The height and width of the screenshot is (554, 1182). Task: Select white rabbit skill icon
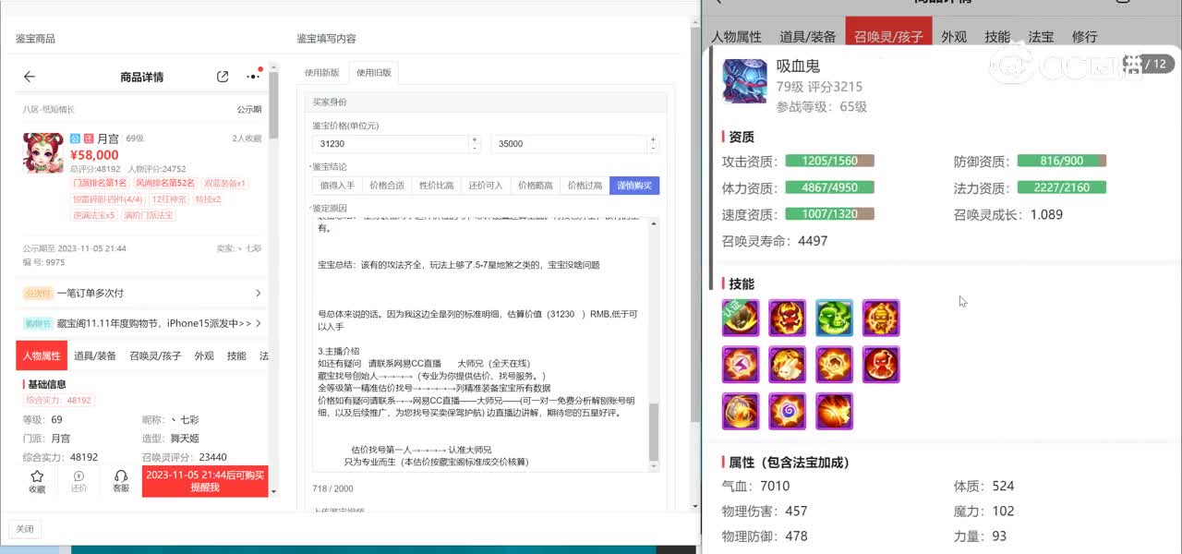tap(788, 365)
